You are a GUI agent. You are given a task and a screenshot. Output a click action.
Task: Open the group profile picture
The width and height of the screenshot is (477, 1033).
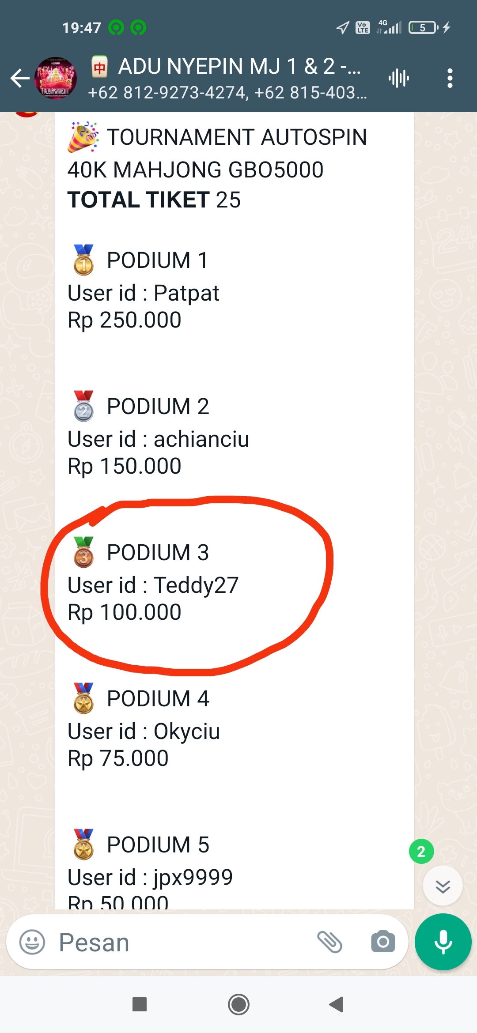56,79
